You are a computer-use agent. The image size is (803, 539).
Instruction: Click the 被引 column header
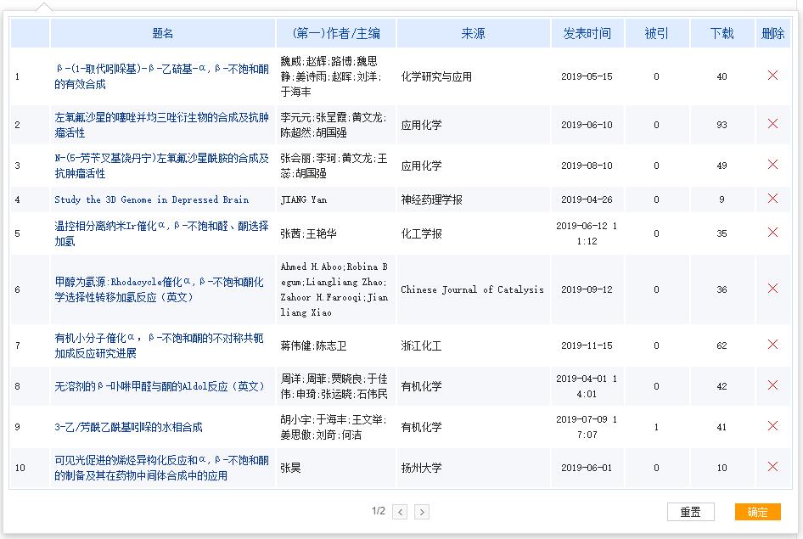(x=655, y=33)
